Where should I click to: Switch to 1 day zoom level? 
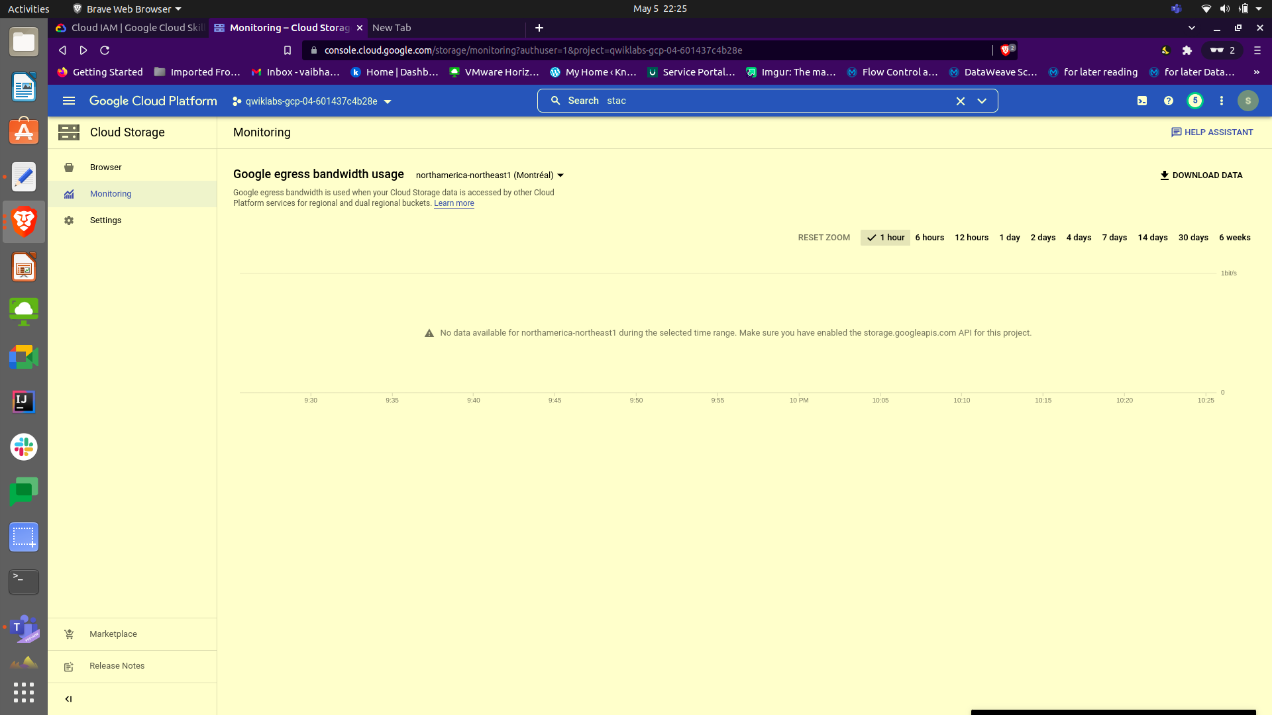pos(1009,237)
